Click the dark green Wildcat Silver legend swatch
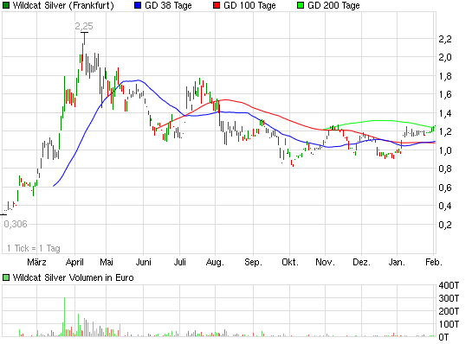This screenshot has height=344, width=472. pos(6,5)
